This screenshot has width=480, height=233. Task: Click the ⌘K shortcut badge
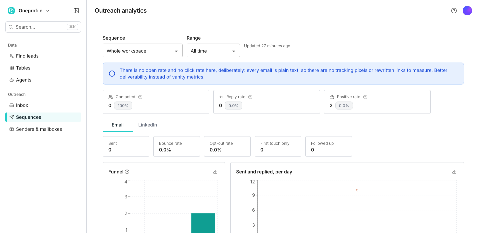(x=72, y=27)
